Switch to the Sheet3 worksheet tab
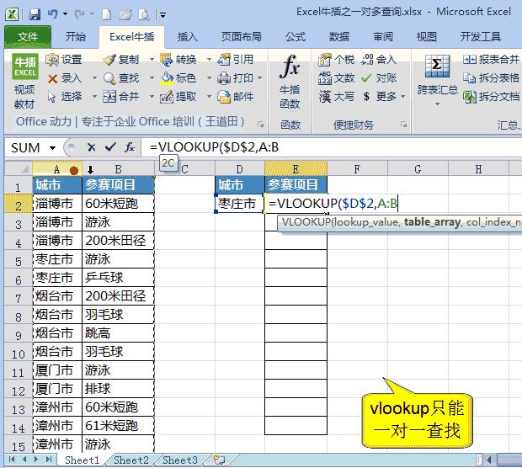 pos(180,460)
